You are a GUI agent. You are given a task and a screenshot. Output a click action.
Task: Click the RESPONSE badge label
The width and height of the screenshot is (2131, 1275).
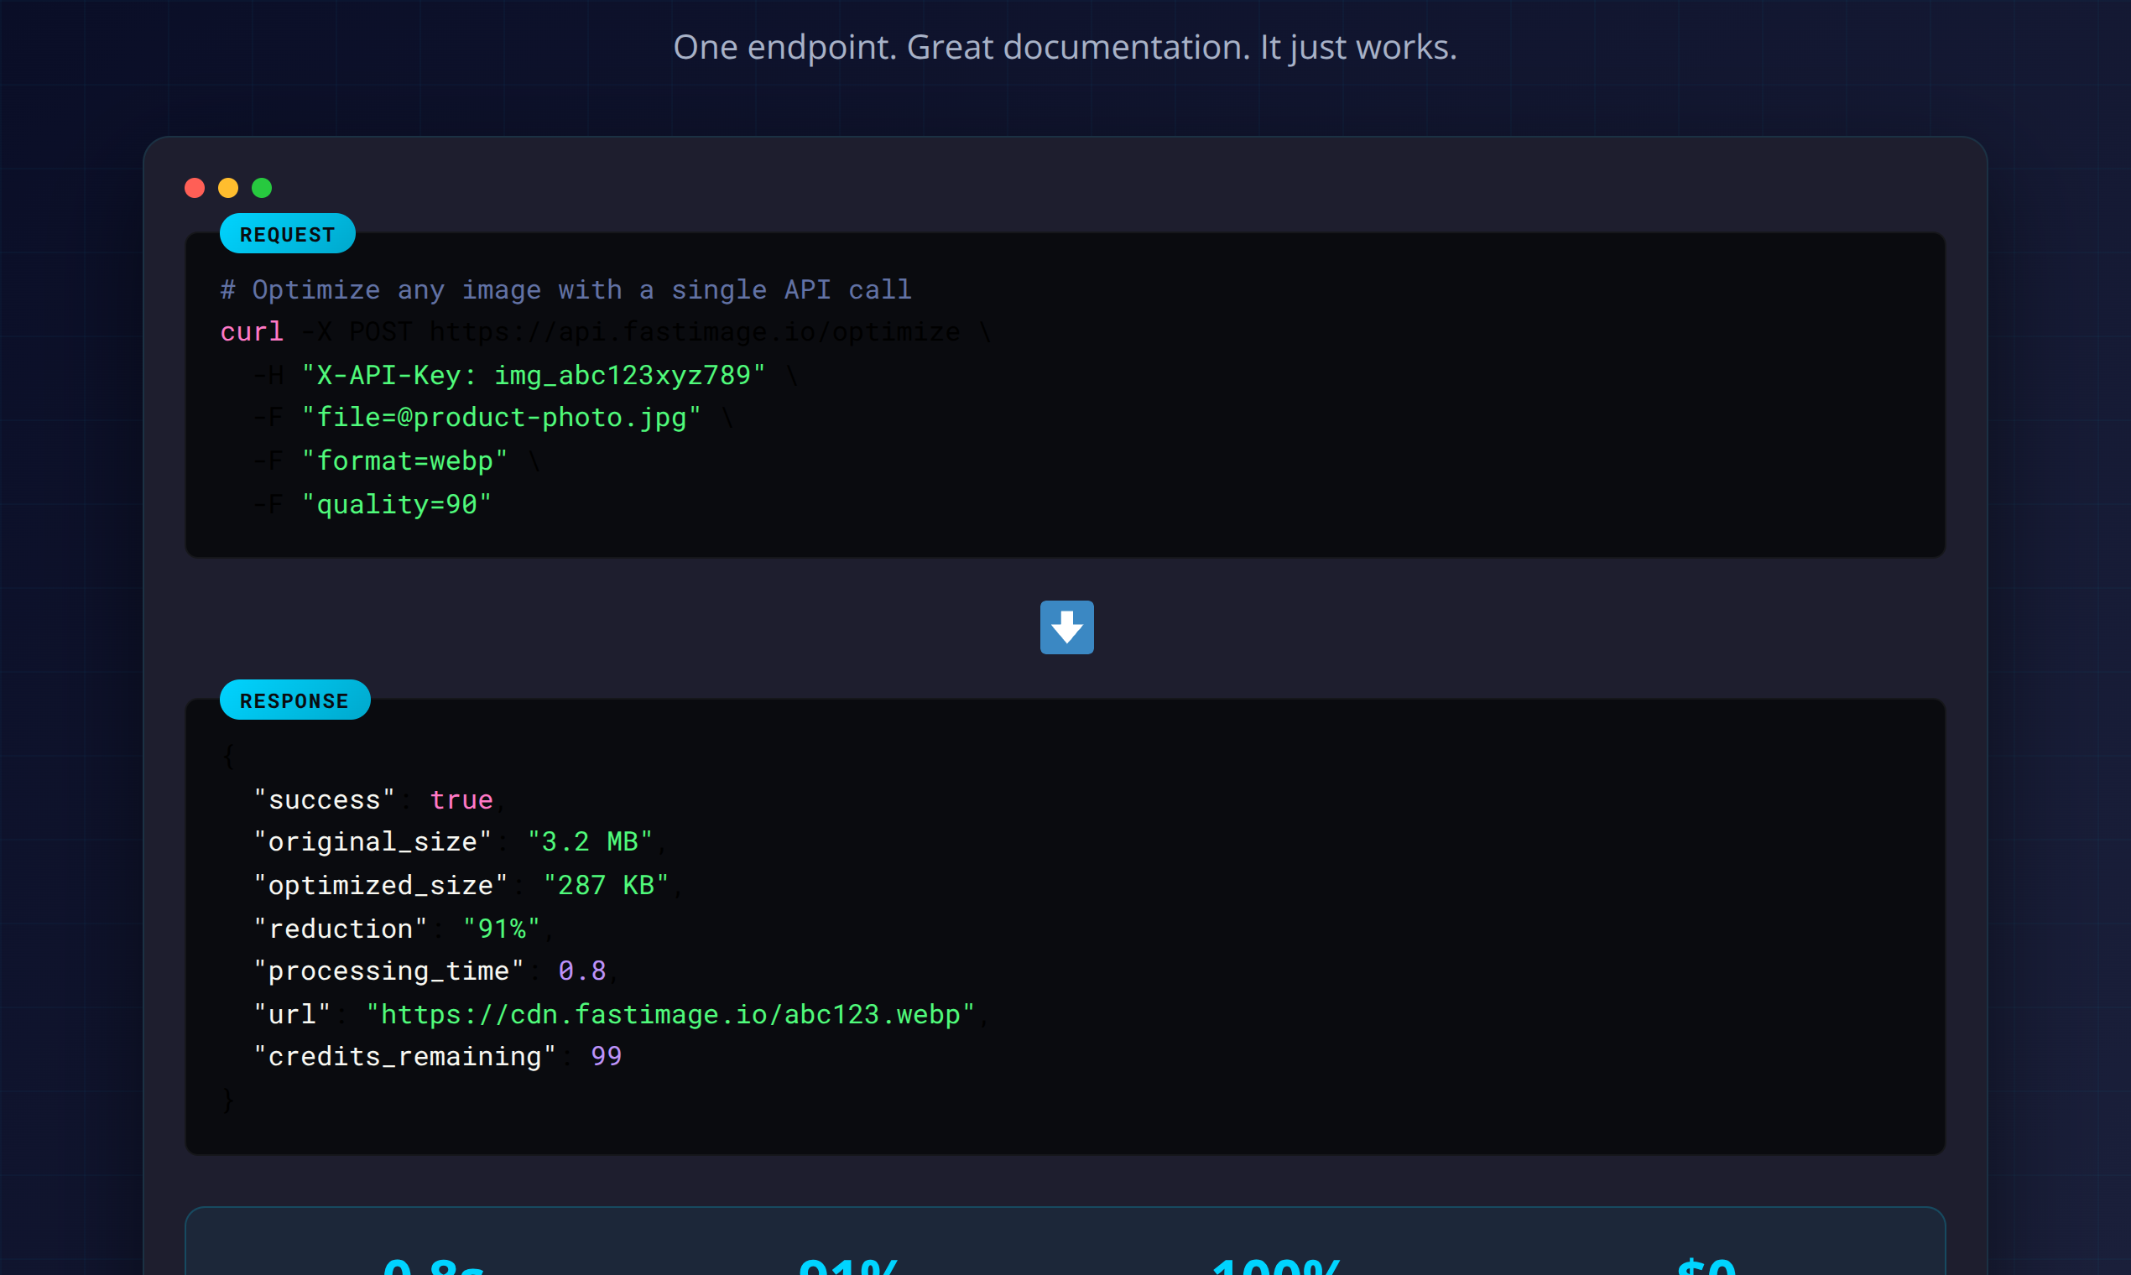294,700
